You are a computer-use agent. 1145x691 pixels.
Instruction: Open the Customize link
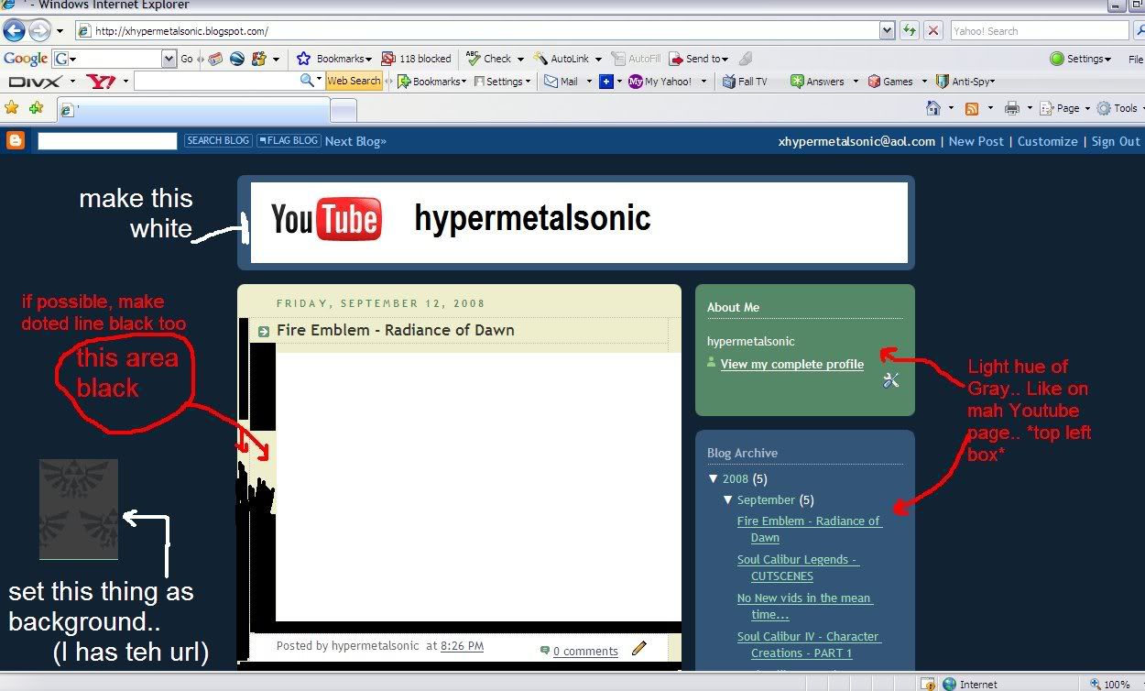pyautogui.click(x=1048, y=141)
